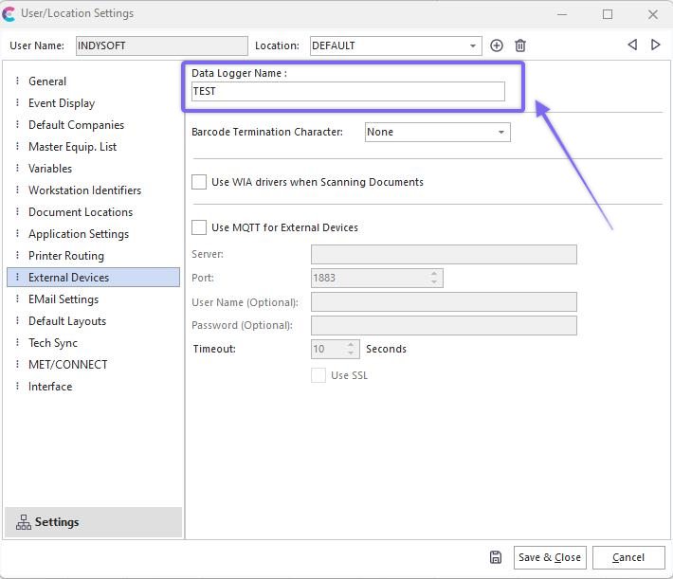
Task: Adjust the Timeout seconds spinner
Action: tap(352, 349)
